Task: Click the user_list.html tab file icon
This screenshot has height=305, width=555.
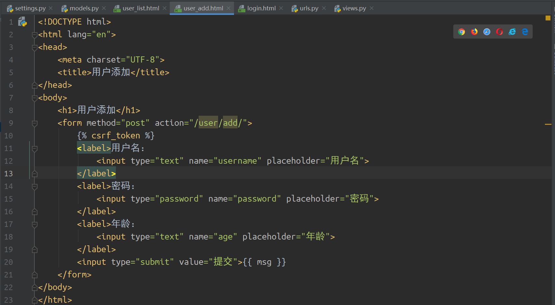Action: coord(117,9)
